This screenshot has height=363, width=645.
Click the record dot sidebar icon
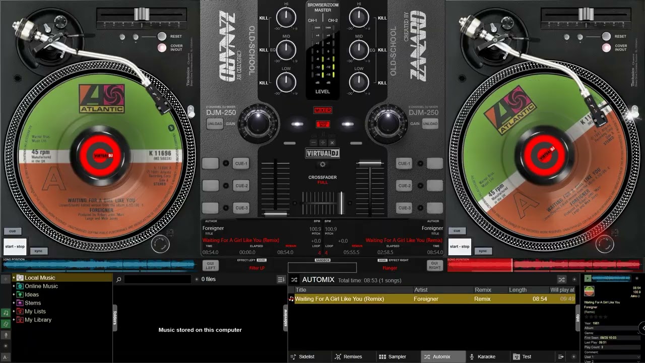pos(6,346)
